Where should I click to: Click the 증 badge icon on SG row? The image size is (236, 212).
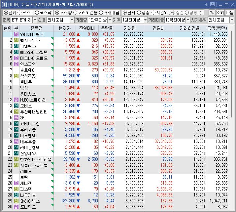[16, 117]
